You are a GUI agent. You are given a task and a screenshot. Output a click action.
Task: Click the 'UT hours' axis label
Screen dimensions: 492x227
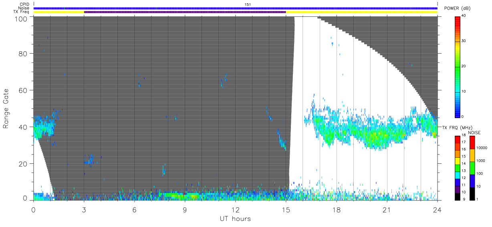click(235, 219)
